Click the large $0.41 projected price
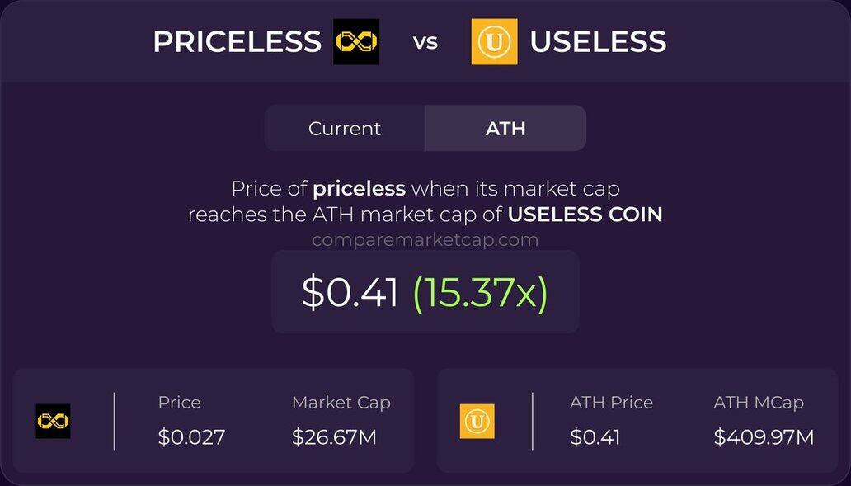Viewport: 851px width, 486px height. 350,292
